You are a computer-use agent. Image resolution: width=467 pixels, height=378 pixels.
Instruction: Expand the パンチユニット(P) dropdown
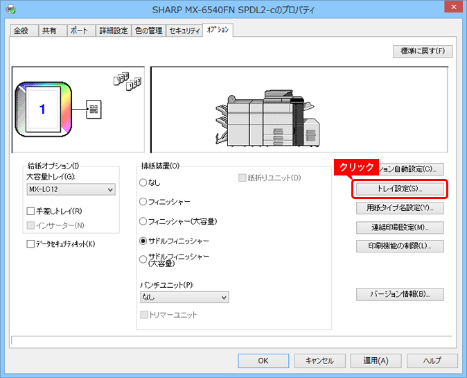point(184,297)
